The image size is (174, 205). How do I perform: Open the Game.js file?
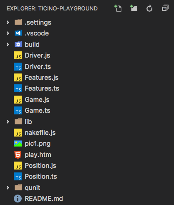tap(37, 100)
